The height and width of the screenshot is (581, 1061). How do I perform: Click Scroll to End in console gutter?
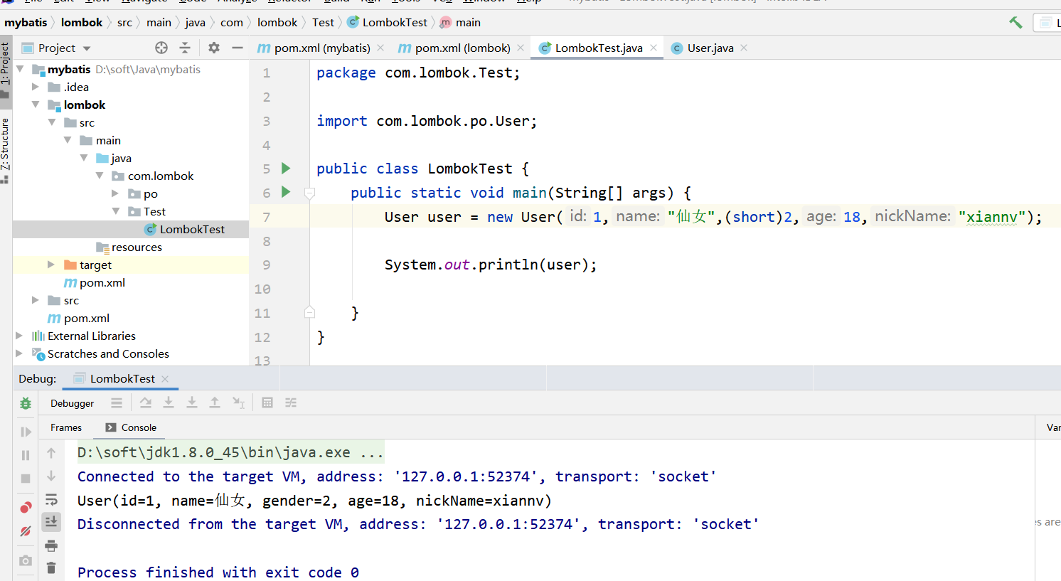coord(50,522)
